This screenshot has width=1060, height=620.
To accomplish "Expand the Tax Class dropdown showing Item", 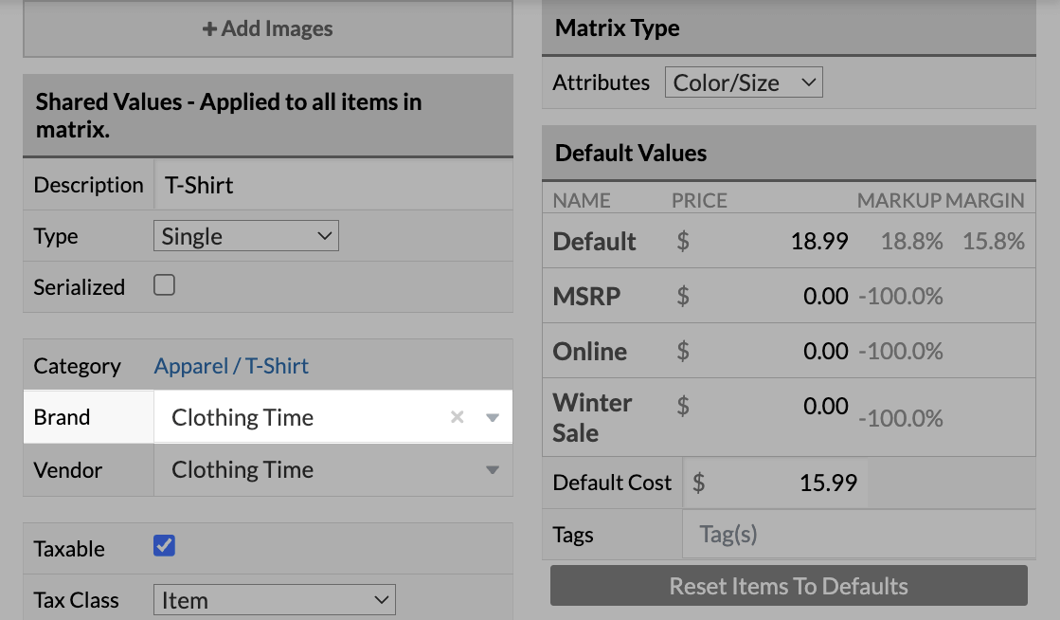I will pos(274,599).
